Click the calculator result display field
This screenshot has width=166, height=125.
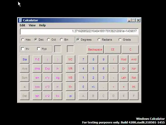click(79, 31)
